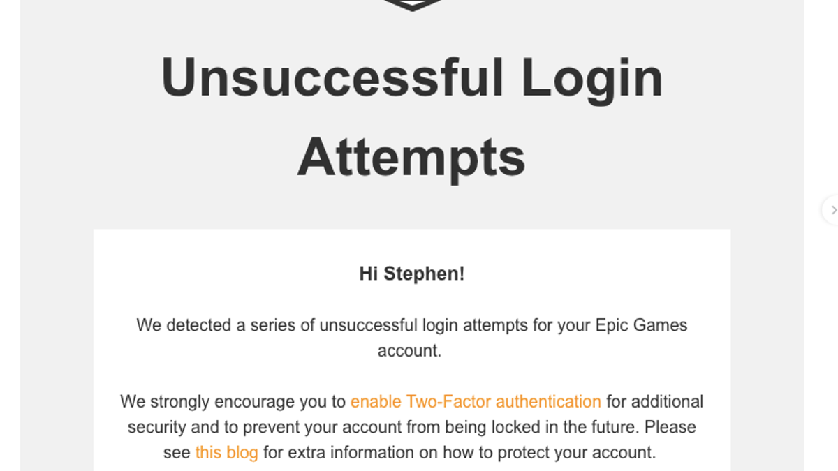Open the enable Two-Factor authentication link
The height and width of the screenshot is (471, 838).
pyautogui.click(x=476, y=402)
